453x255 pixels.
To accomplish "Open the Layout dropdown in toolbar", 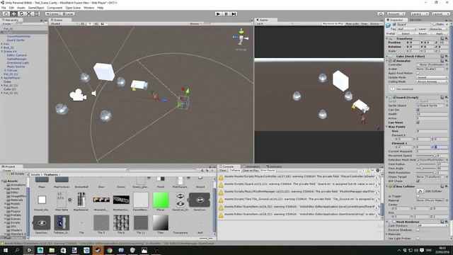I will coord(440,13).
